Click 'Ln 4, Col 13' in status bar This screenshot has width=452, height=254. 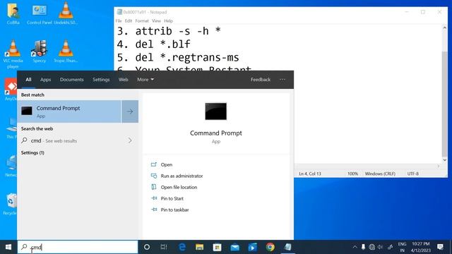[x=310, y=174]
